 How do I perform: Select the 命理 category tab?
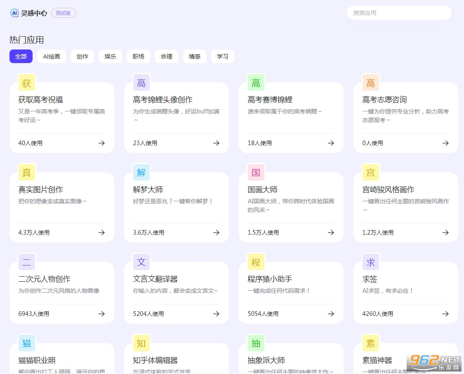(x=167, y=56)
